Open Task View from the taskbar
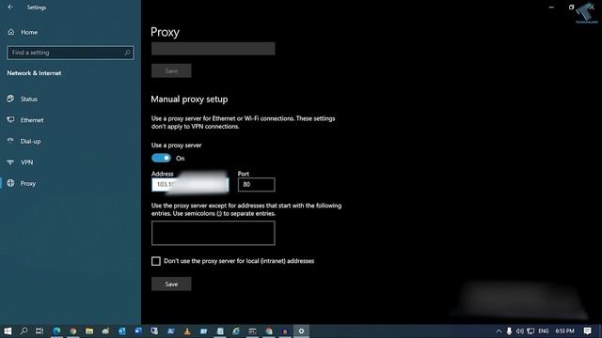The image size is (602, 338). tap(40, 331)
